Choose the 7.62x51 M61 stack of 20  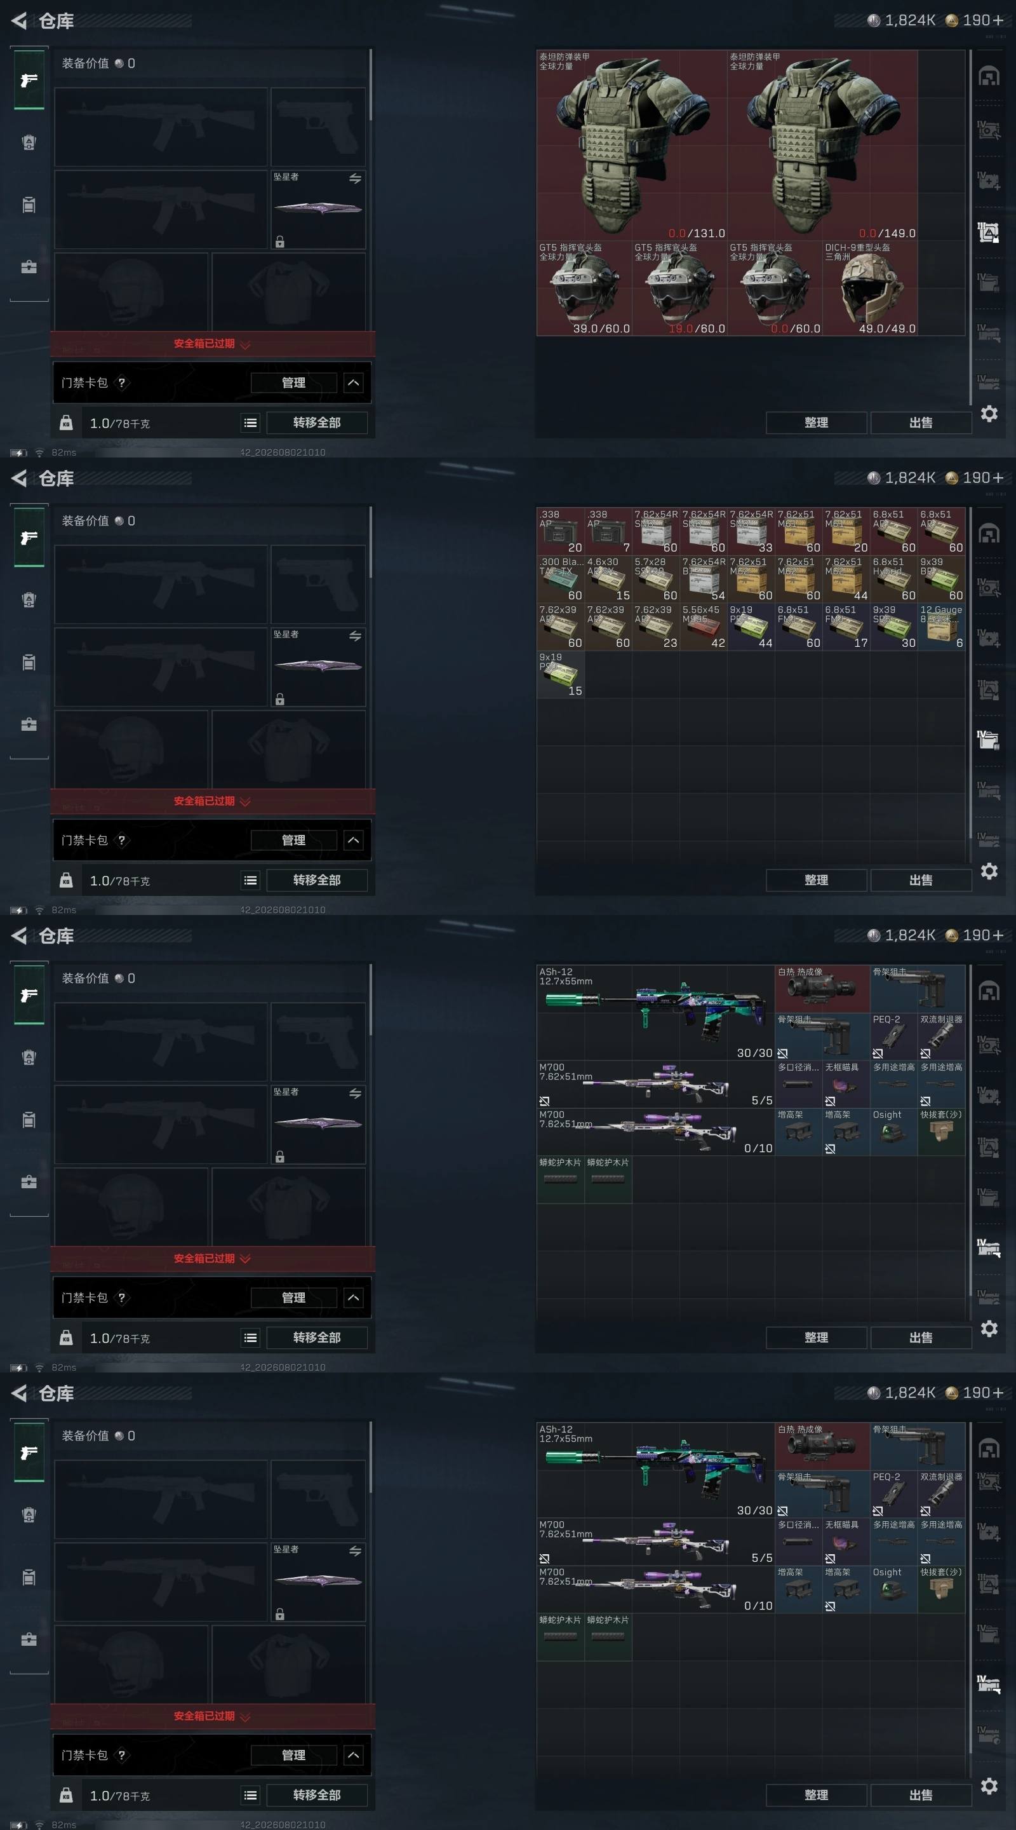(846, 531)
